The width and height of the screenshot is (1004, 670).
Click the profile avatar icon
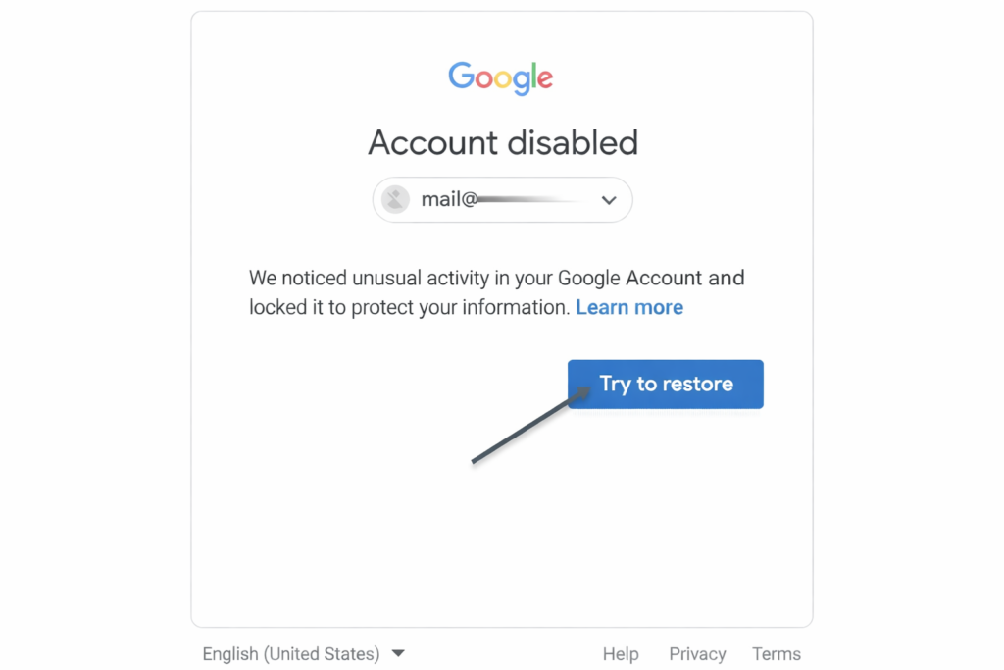tap(395, 200)
